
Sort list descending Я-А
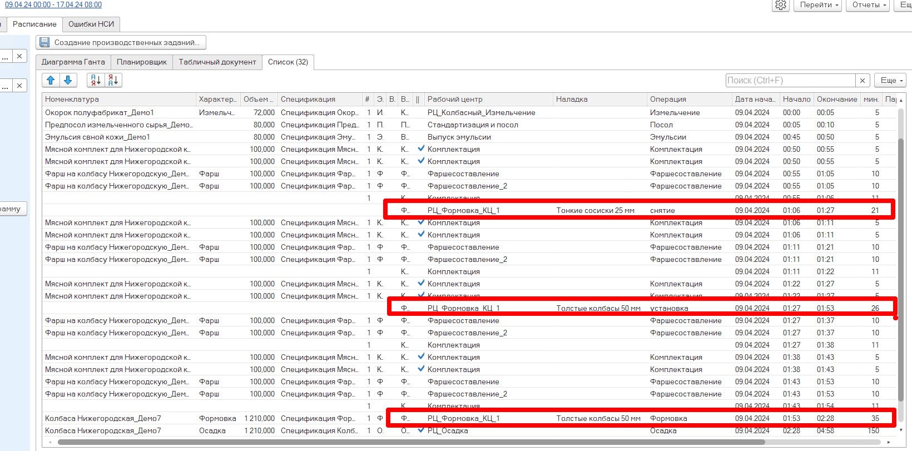pyautogui.click(x=113, y=80)
